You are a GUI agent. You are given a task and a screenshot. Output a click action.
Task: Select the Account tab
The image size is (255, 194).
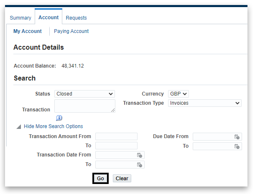[48, 18]
